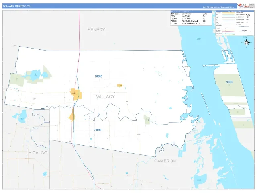This screenshot has width=257, height=193.
Task: Click the Market Maps logo
Action: pos(243,6)
